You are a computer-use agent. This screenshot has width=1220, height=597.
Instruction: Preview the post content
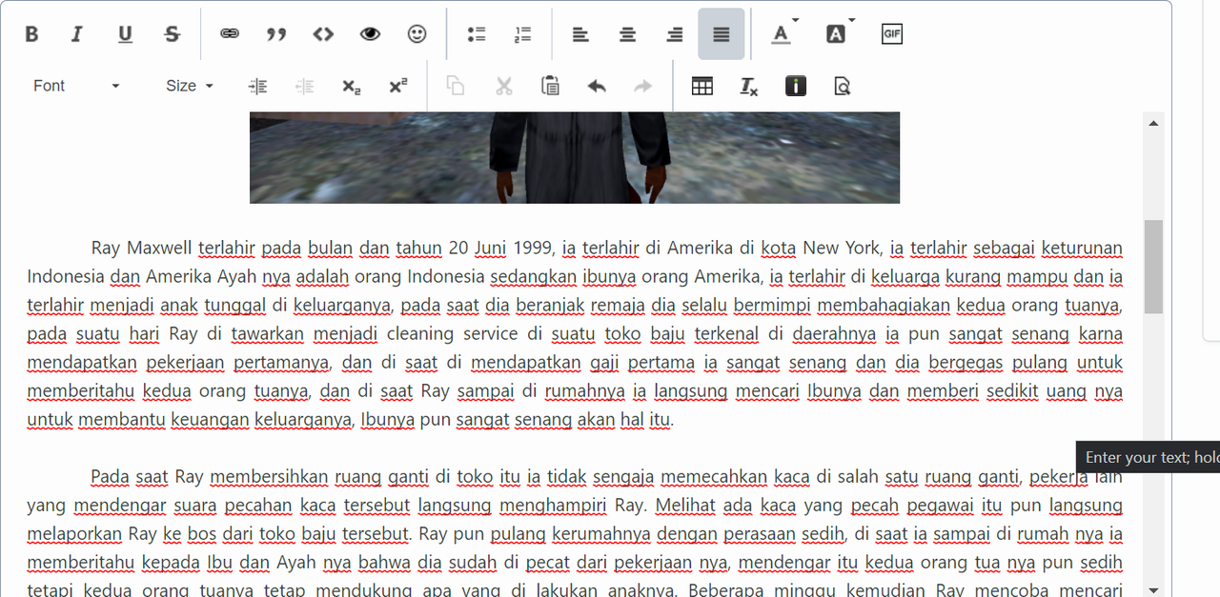coord(842,86)
